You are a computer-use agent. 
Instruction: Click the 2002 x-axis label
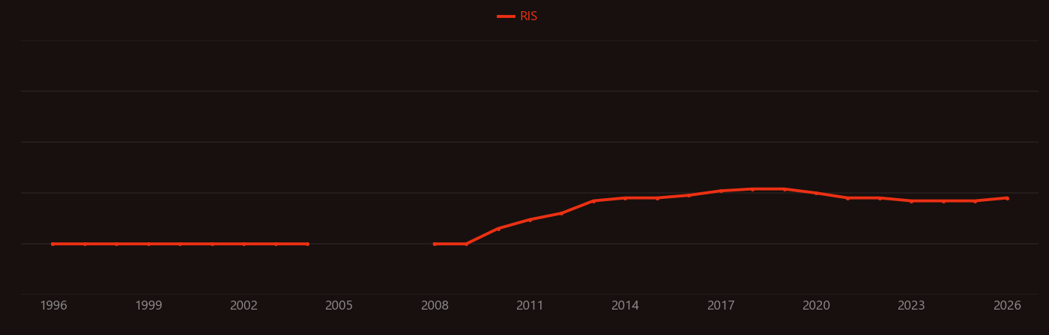pos(244,306)
